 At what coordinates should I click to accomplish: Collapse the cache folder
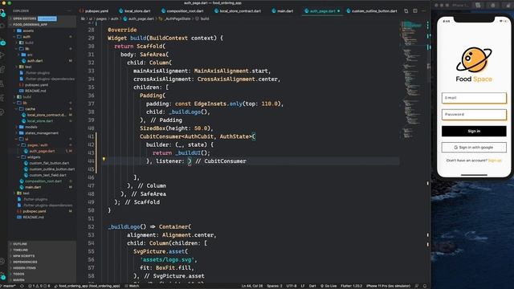pyautogui.click(x=31, y=109)
